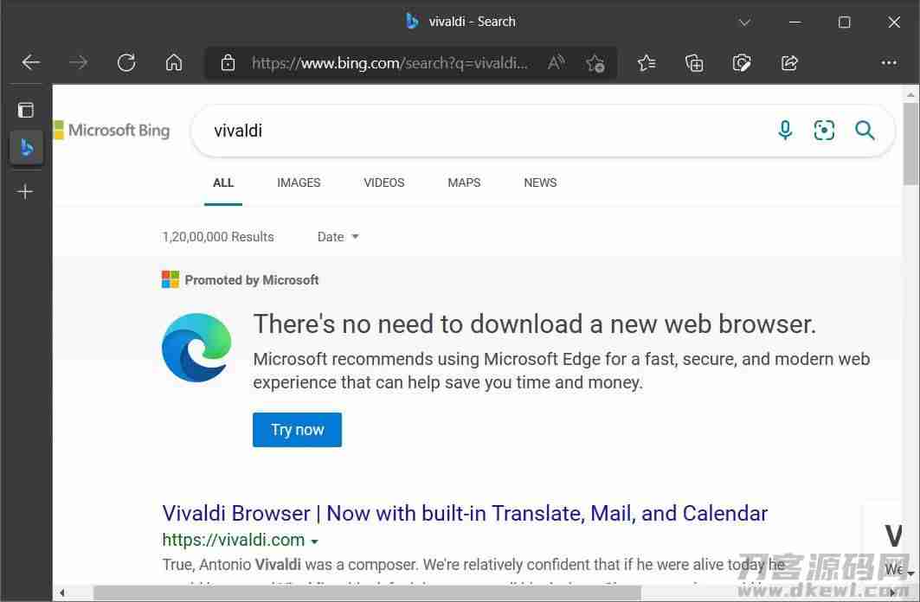Expand the title bar chevron dropdown
920x602 pixels.
(x=744, y=22)
